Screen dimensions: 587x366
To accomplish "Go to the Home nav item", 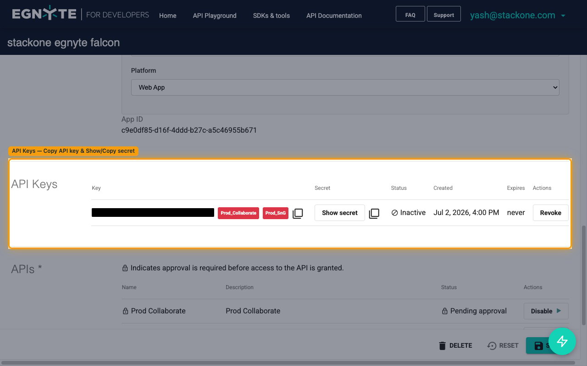I will point(168,16).
